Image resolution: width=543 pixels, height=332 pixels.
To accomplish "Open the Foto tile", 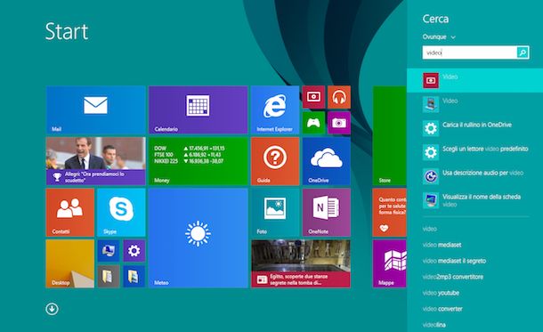I will (275, 212).
